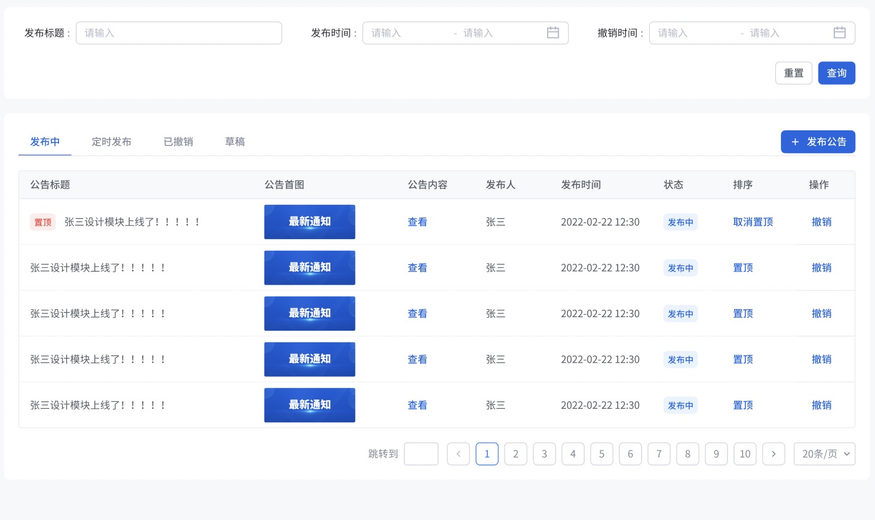Revoke the pinned notice with 撤销
This screenshot has height=520, width=875.
coord(821,222)
